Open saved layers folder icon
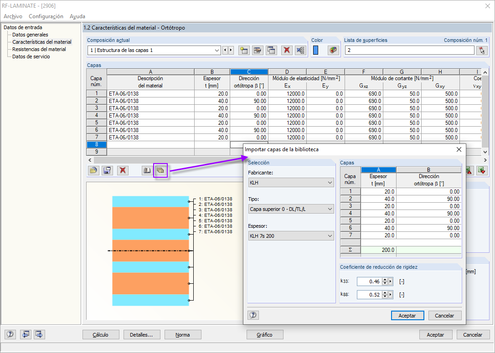Viewport: 495px width, 353px height. pos(93,170)
